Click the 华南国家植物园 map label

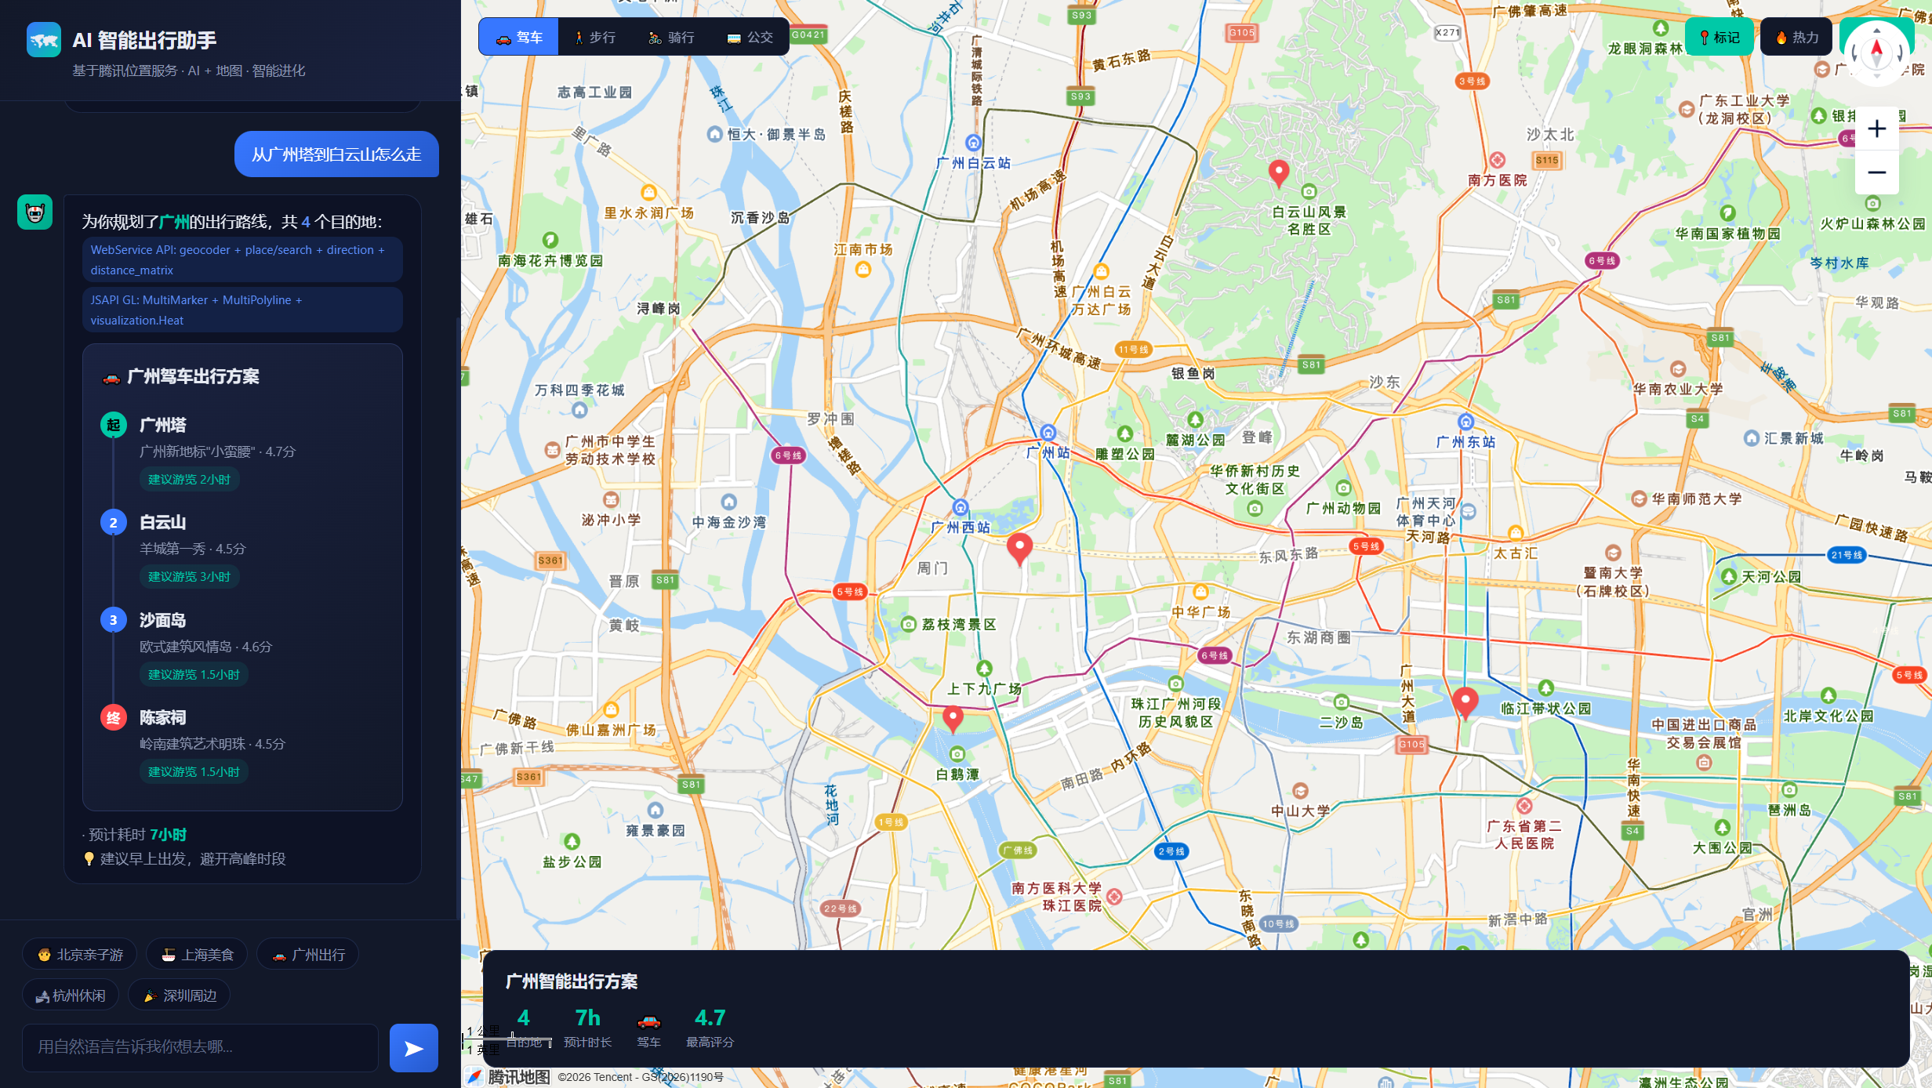tap(1727, 234)
